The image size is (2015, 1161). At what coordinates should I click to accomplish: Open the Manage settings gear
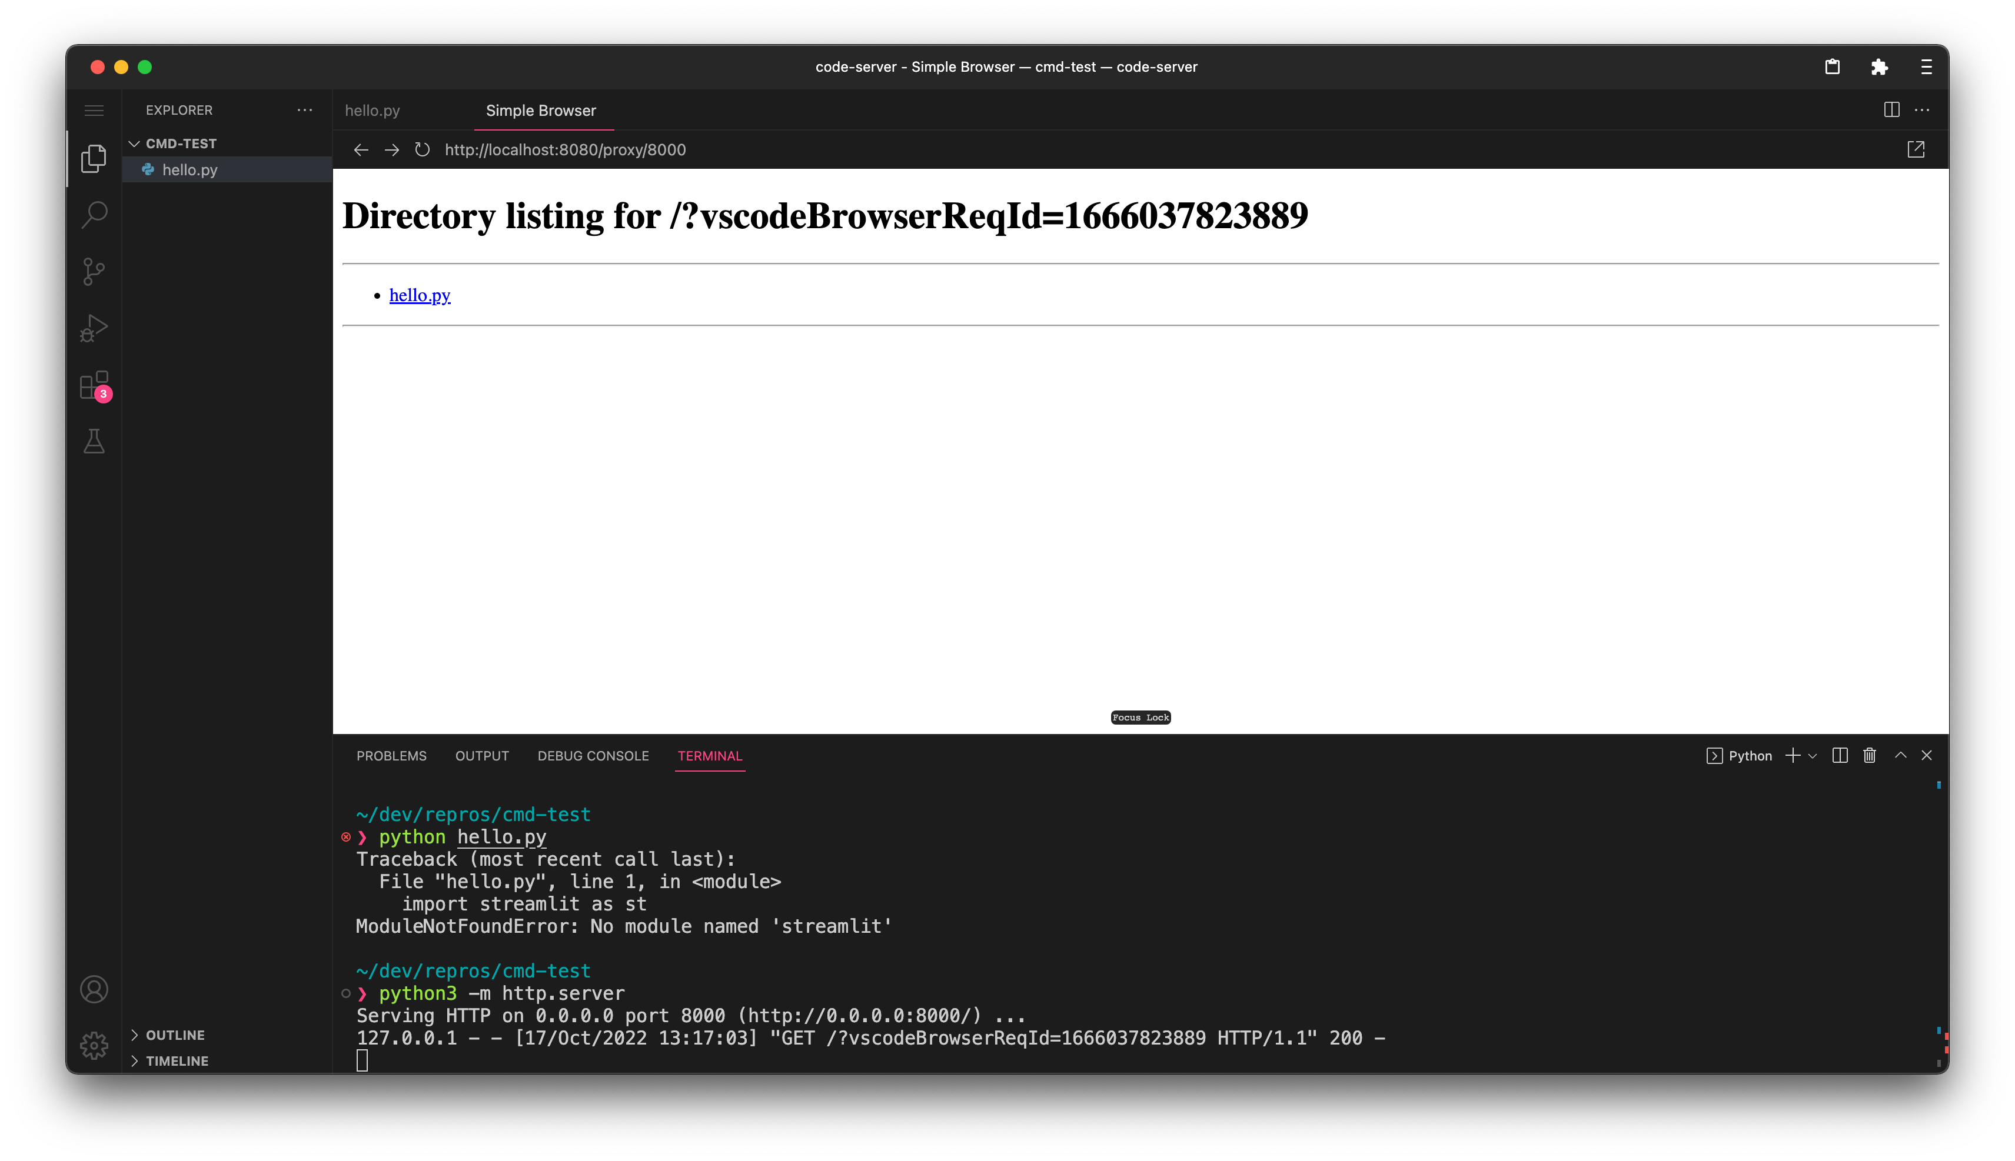[x=94, y=1045]
